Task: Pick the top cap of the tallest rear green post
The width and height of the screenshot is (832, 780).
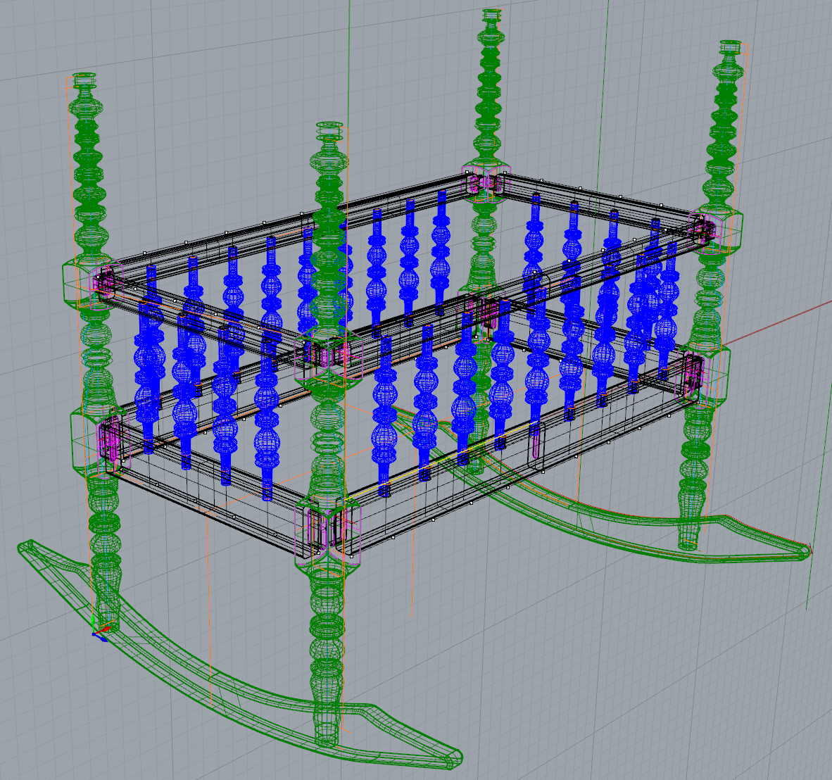Action: [491, 15]
